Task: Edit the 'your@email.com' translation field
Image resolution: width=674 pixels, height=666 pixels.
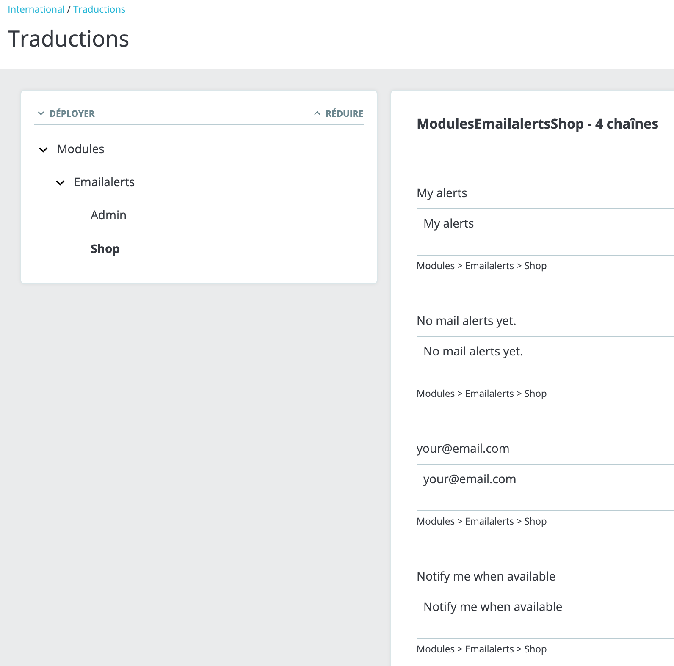Action: [x=545, y=487]
